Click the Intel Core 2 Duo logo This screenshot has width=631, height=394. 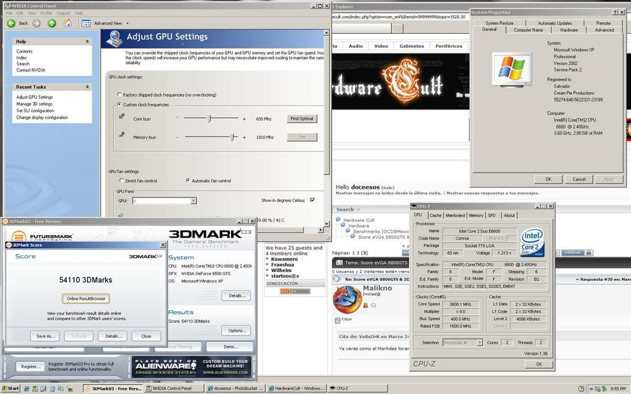coord(532,243)
